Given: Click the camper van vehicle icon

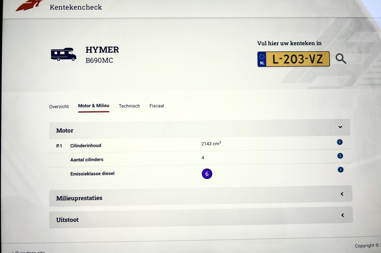Looking at the screenshot, I should pyautogui.click(x=63, y=54).
